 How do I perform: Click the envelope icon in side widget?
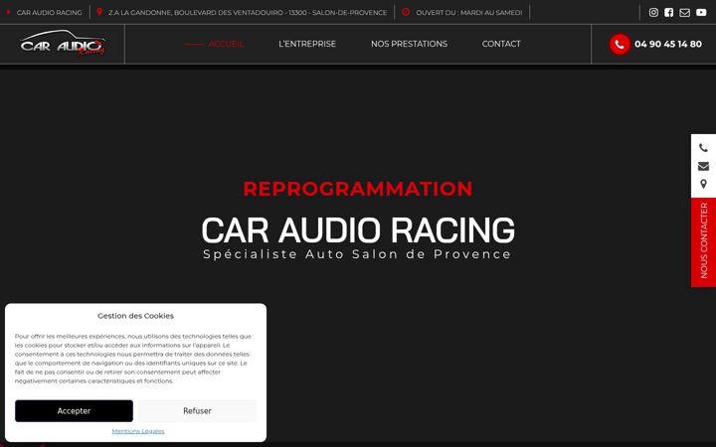[703, 166]
